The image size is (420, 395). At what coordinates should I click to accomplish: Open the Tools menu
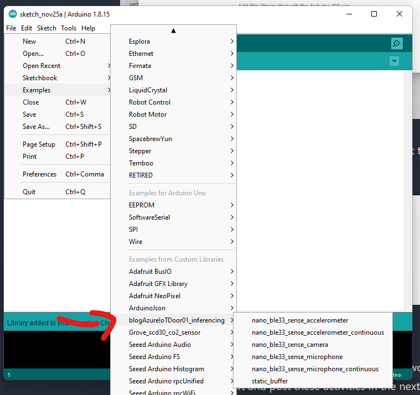pyautogui.click(x=69, y=28)
